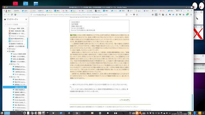Click the bookmarks search field
The image size is (205, 115).
[x=16, y=24]
